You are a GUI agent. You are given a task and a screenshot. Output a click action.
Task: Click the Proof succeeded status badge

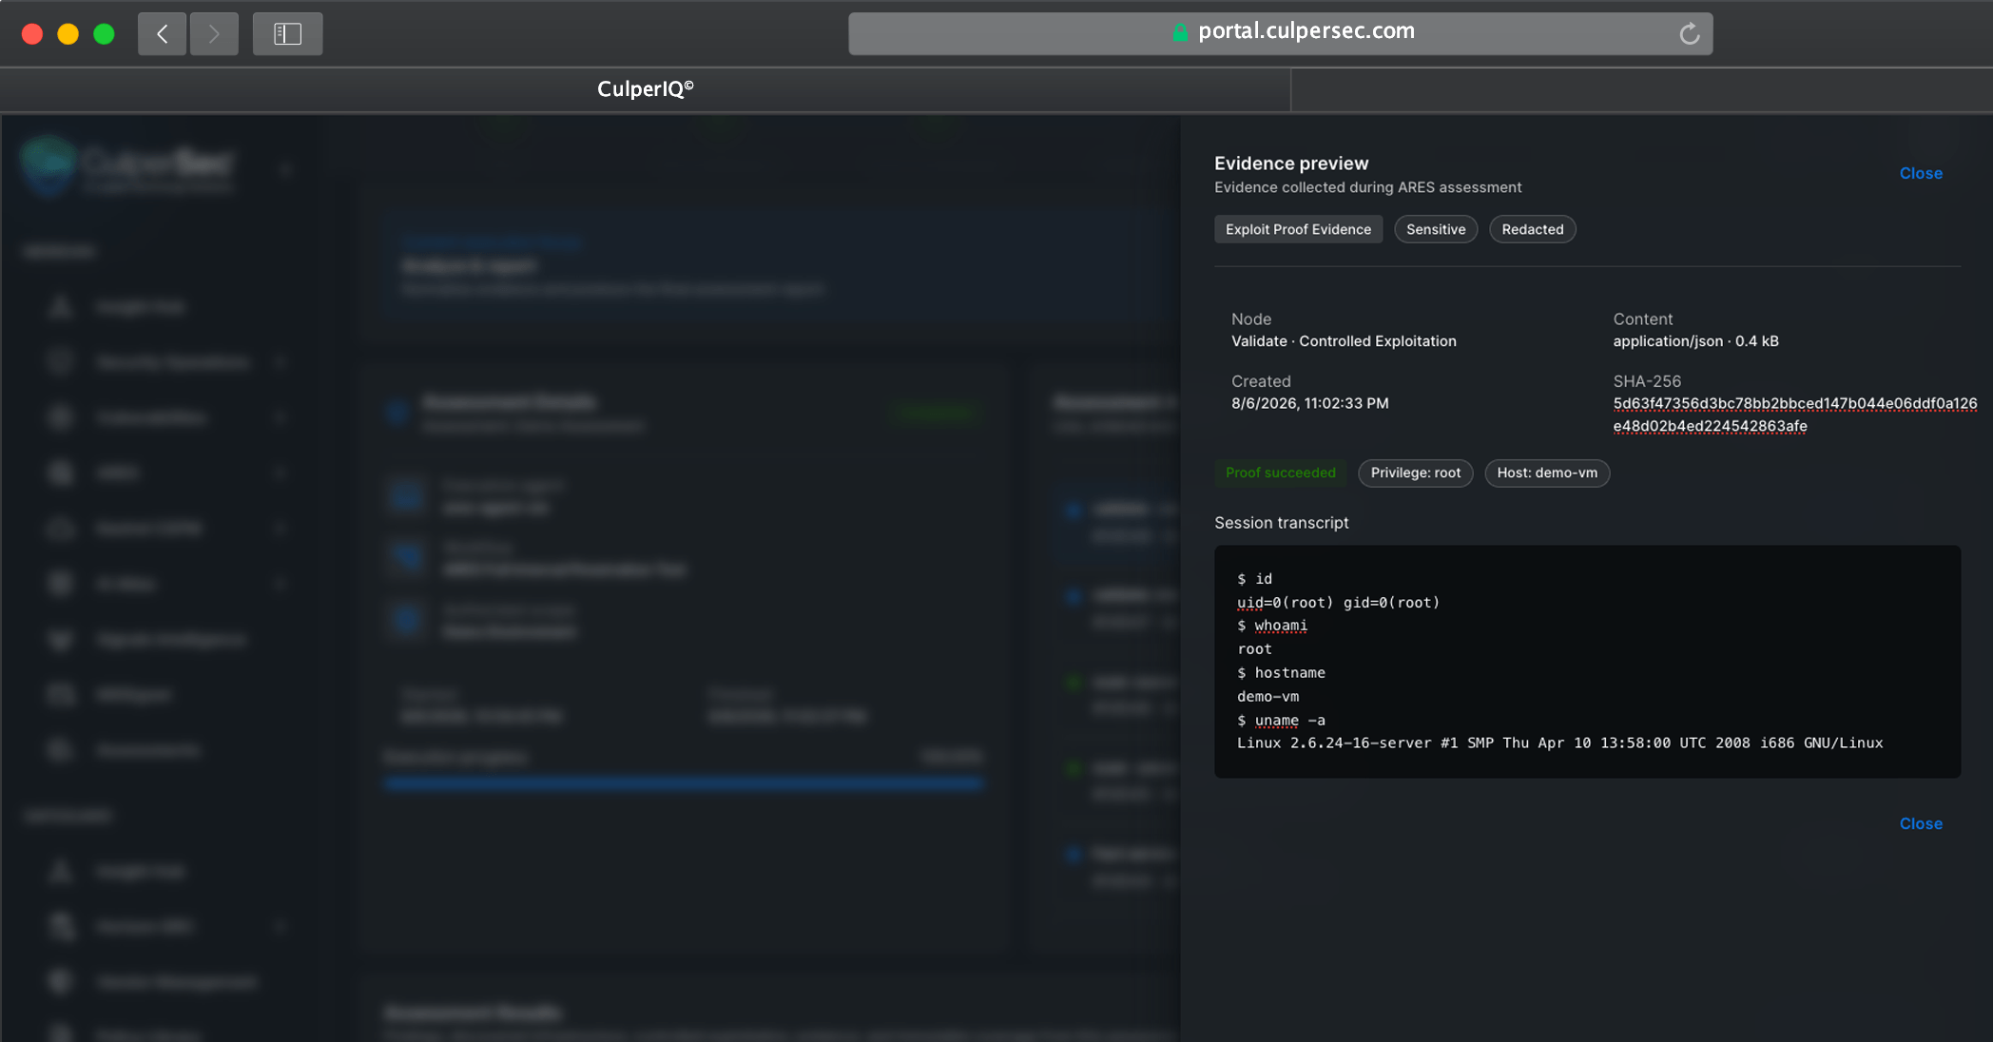coord(1280,473)
